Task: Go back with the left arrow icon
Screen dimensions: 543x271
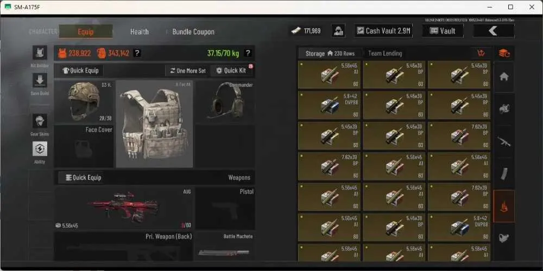Action: pyautogui.click(x=494, y=31)
